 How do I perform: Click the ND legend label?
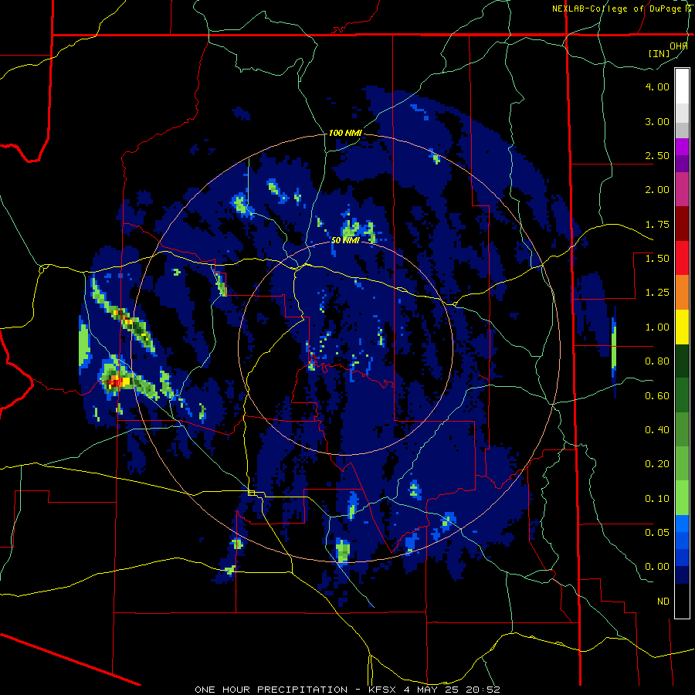pyautogui.click(x=663, y=602)
